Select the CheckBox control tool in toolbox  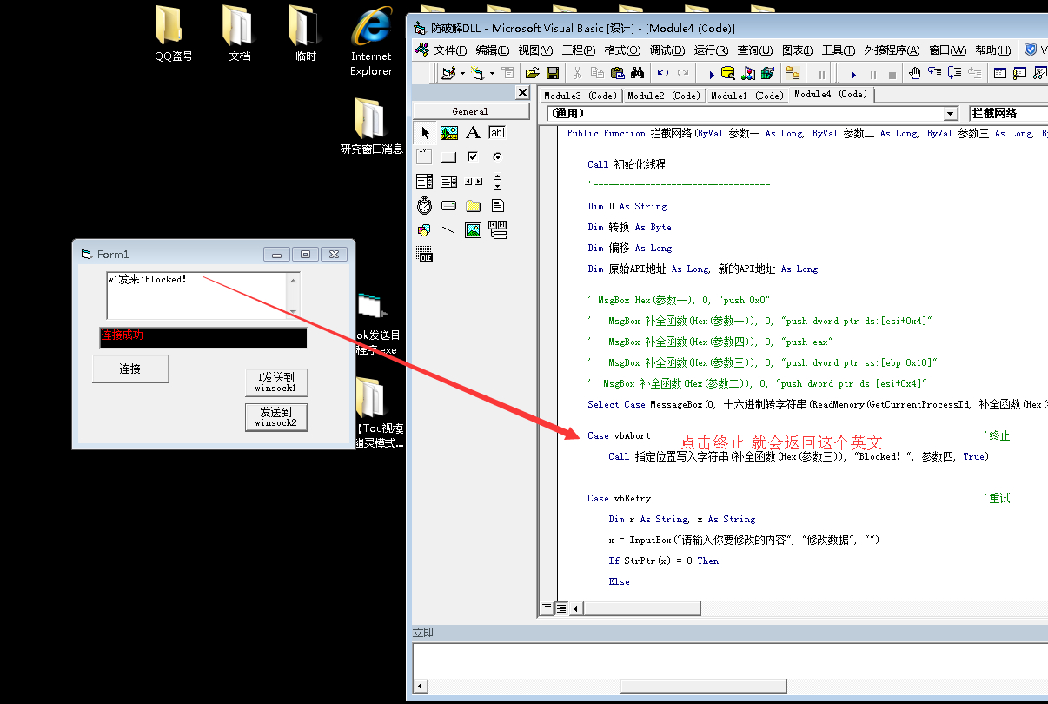pos(473,157)
